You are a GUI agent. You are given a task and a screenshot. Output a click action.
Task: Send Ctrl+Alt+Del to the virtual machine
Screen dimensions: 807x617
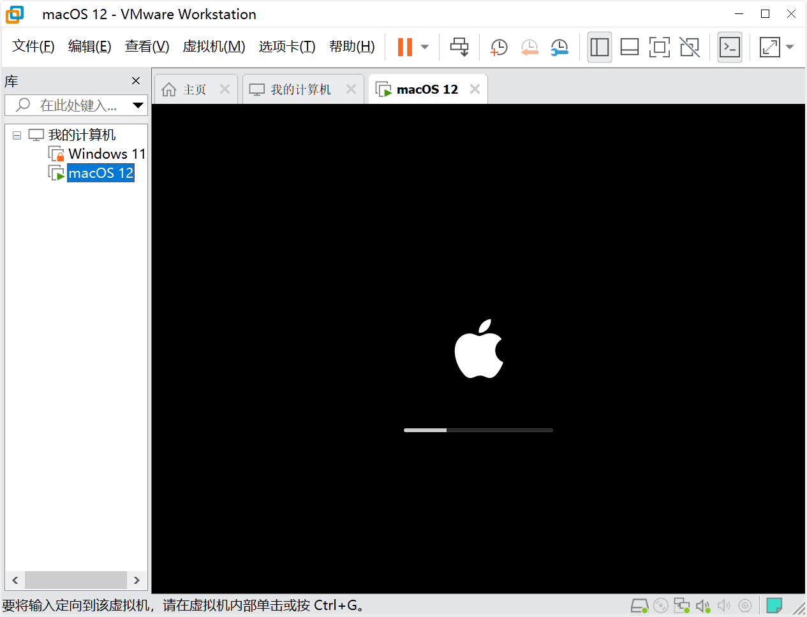(459, 47)
